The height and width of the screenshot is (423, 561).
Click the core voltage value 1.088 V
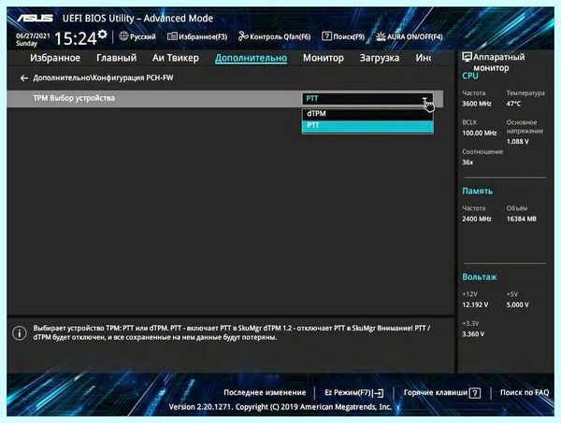click(517, 142)
